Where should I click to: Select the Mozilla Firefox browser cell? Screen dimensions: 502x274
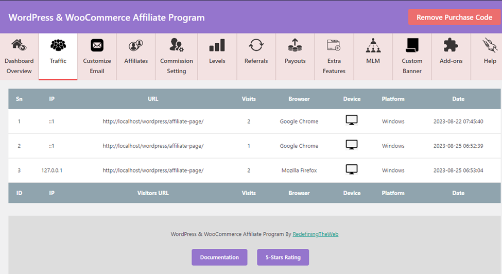pos(299,170)
